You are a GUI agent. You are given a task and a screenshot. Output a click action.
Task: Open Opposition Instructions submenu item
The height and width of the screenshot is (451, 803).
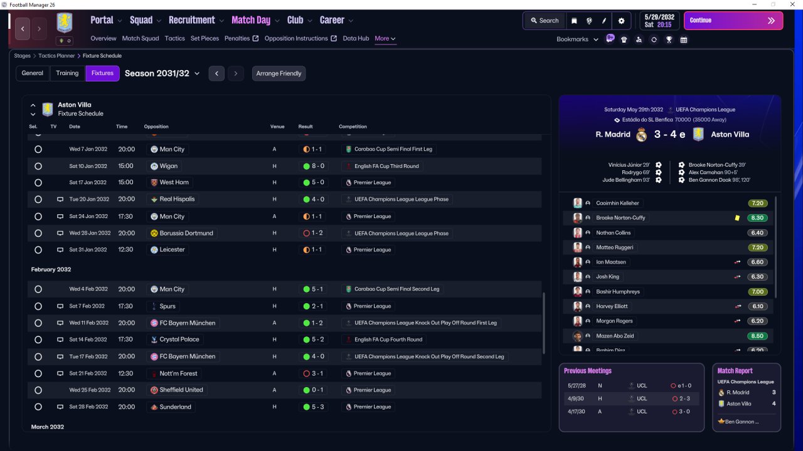pos(300,38)
